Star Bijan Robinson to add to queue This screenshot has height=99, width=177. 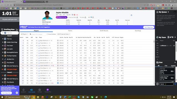click(39, 41)
